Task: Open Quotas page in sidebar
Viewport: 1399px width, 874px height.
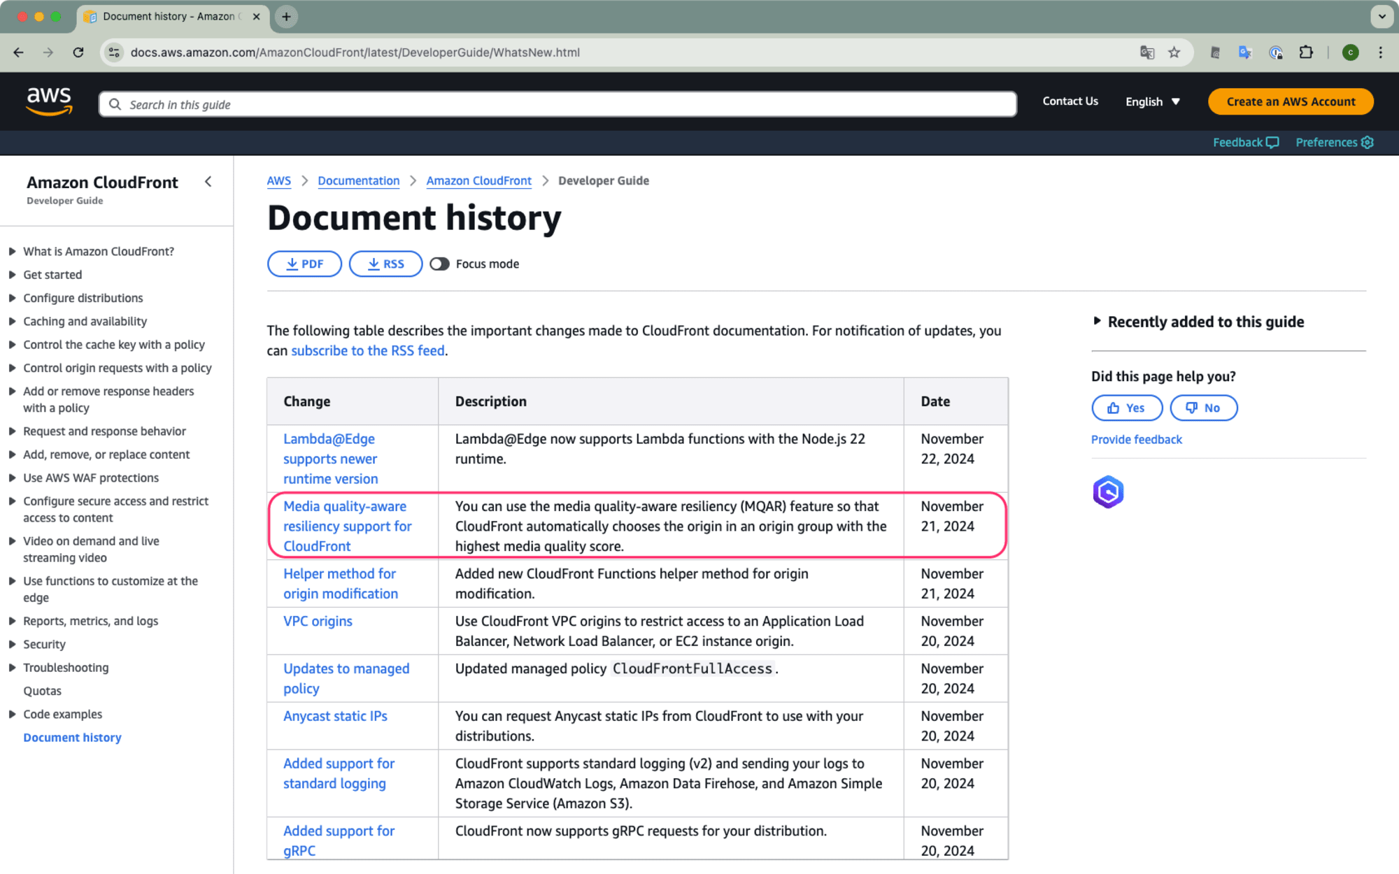Action: [42, 691]
